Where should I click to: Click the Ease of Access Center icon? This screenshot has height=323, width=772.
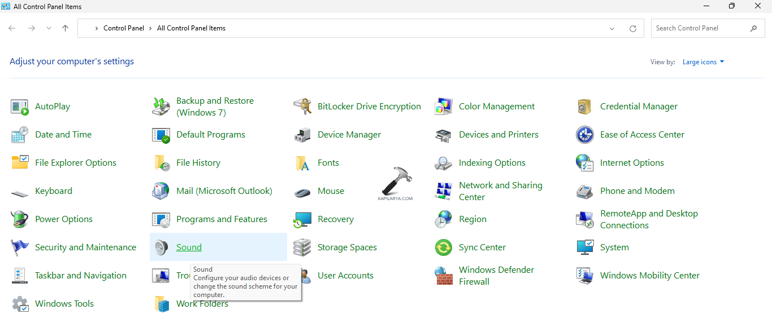[x=584, y=135]
